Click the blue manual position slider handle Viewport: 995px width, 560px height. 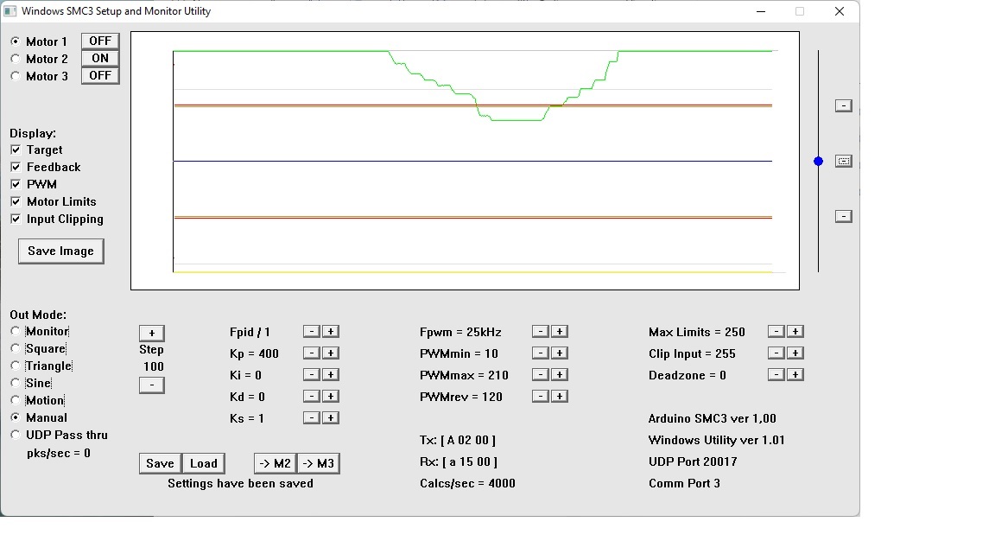[x=819, y=162]
